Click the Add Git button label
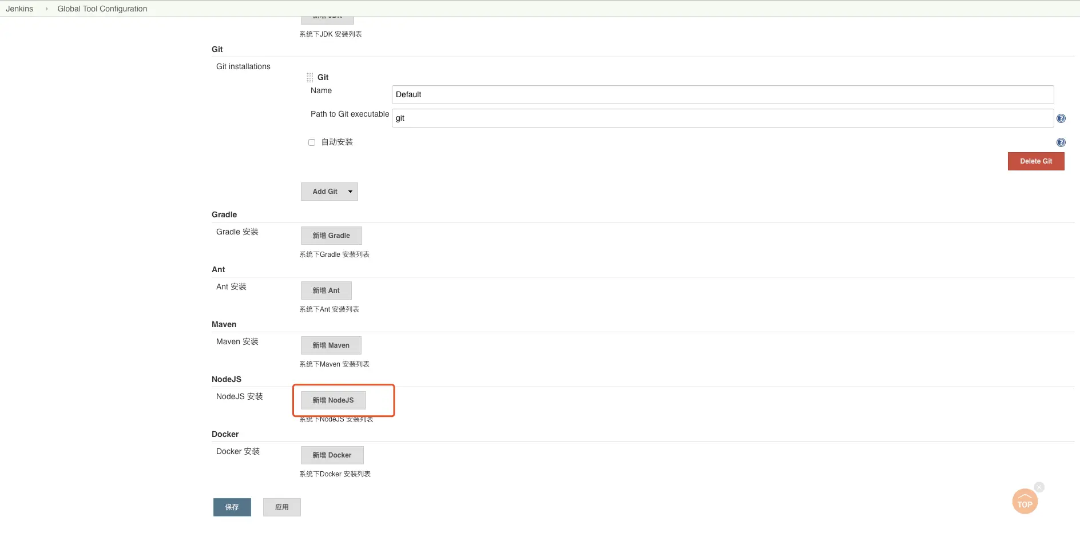Screen dimensions: 1080x541 tap(324, 192)
